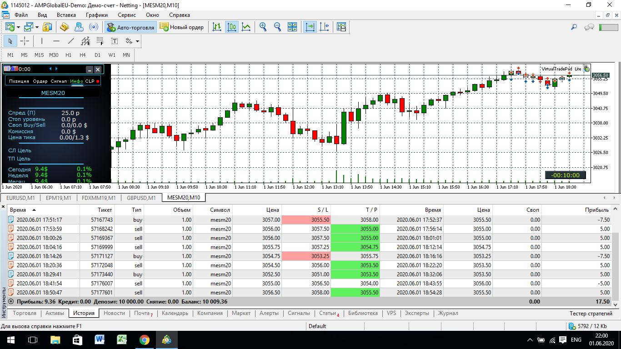Viewport: 621px width, 349px height.
Task: Open the profiles dropdown arrow
Action: (x=37, y=27)
